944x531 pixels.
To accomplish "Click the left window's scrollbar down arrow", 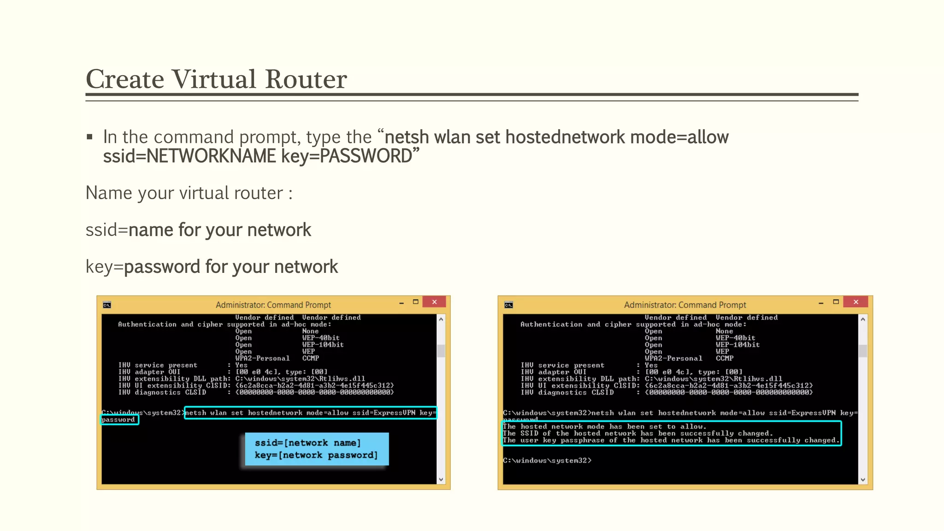I will click(x=441, y=479).
